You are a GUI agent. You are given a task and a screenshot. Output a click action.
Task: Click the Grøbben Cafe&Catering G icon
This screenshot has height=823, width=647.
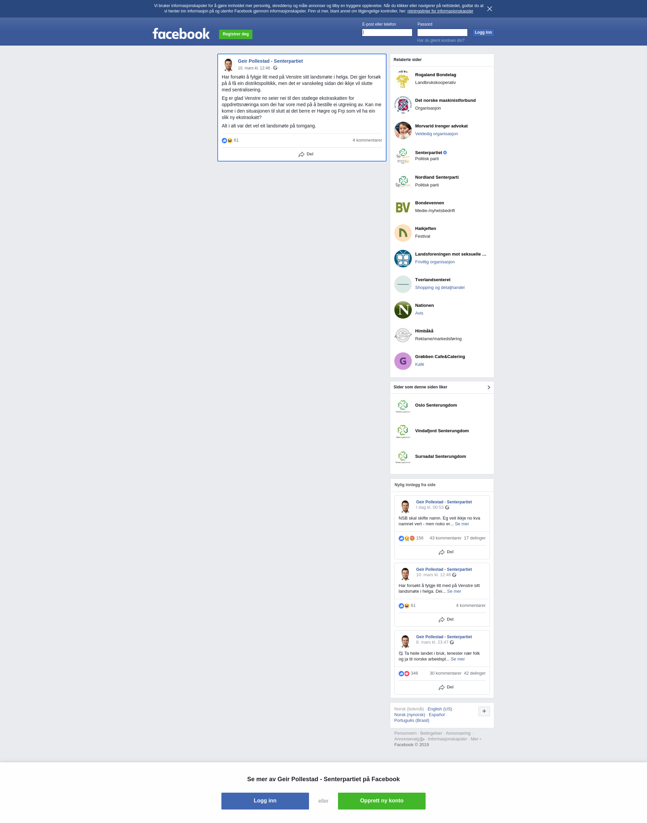pyautogui.click(x=403, y=361)
